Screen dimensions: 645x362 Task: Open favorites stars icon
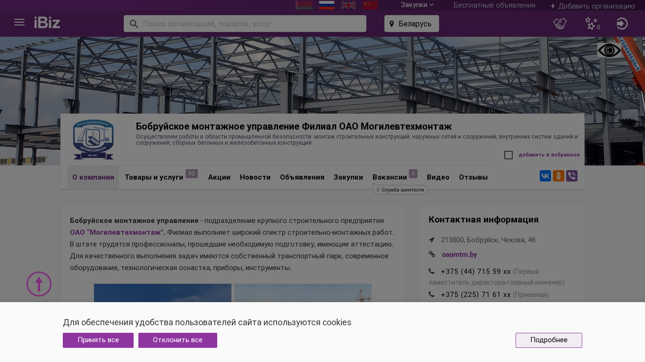tap(591, 24)
